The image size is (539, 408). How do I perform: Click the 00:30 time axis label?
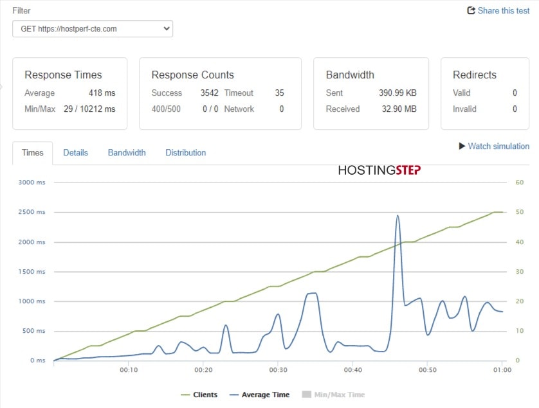pos(278,370)
